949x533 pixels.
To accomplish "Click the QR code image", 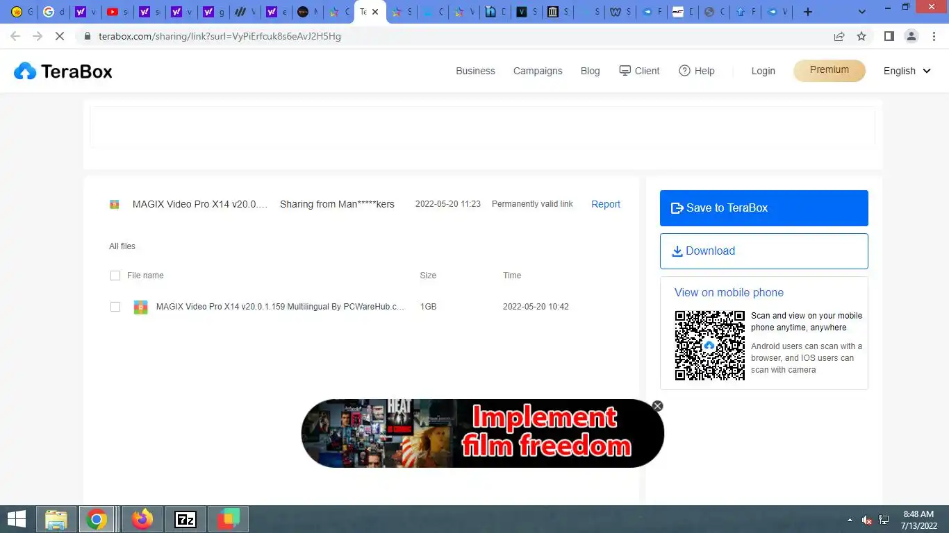I will coord(709,345).
